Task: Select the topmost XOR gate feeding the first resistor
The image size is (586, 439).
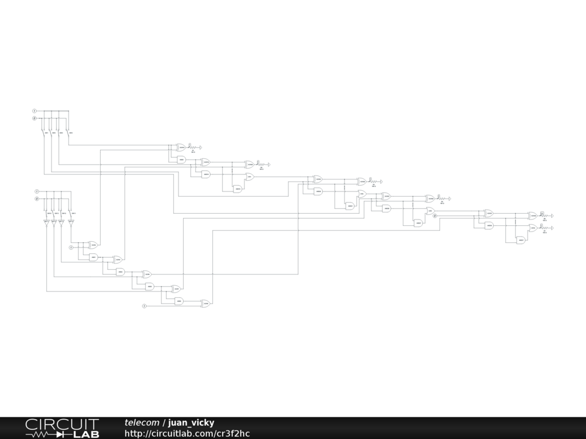Action: pos(181,147)
